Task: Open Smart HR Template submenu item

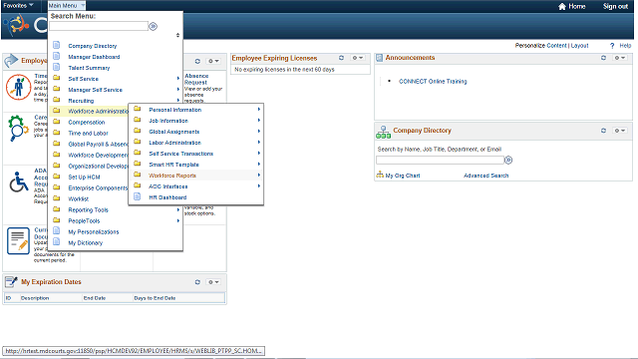Action: (173, 165)
